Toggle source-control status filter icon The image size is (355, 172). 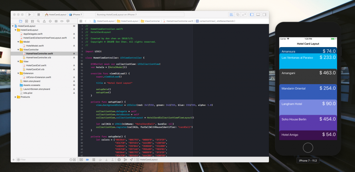click(74, 160)
